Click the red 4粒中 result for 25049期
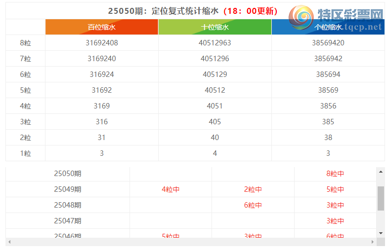The image size is (388, 251). click(171, 189)
